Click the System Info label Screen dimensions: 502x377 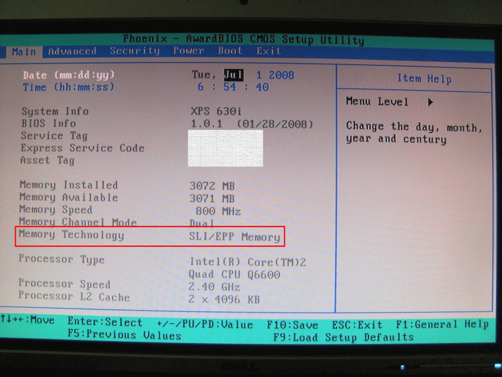tap(55, 111)
